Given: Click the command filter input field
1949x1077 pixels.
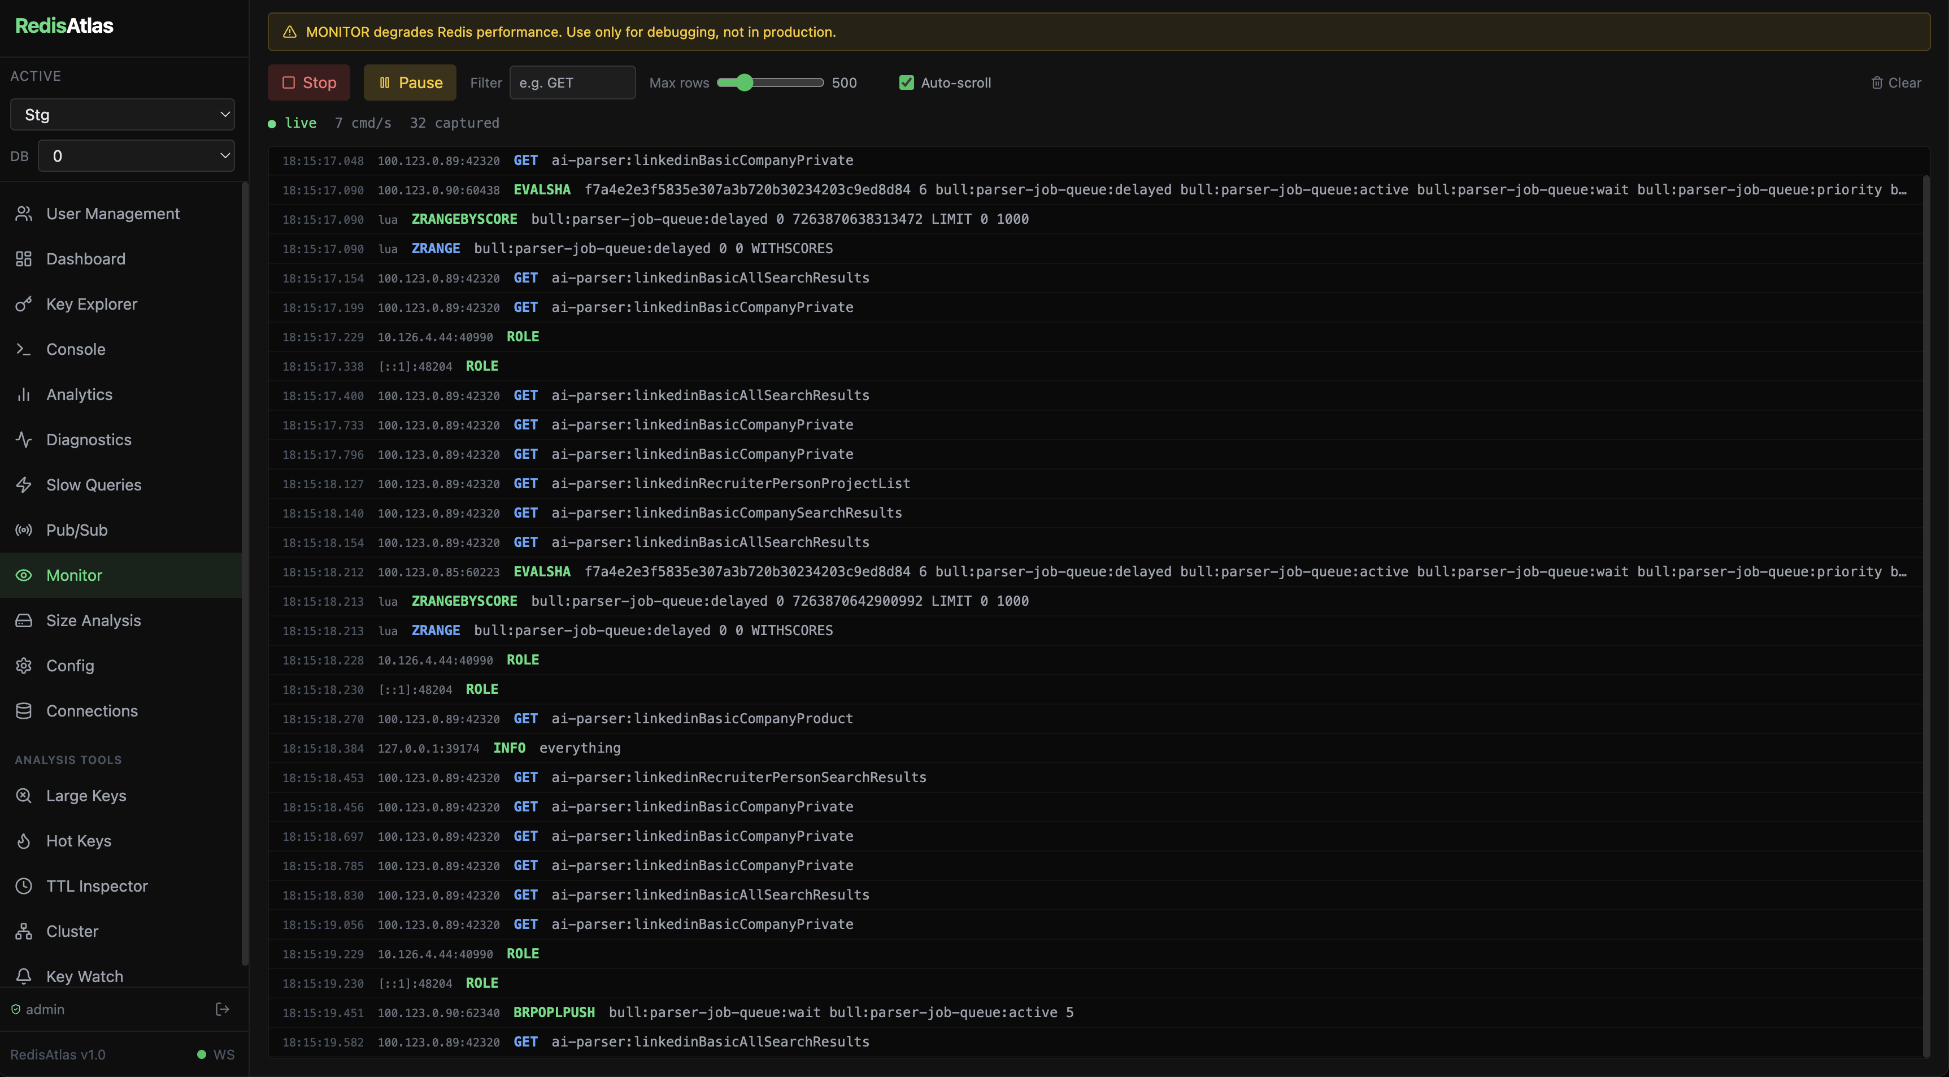Looking at the screenshot, I should (x=572, y=82).
